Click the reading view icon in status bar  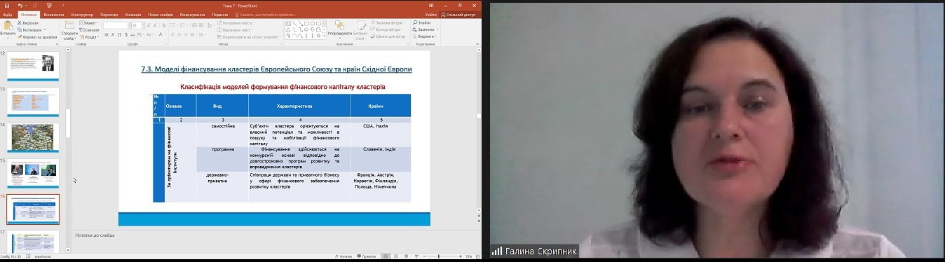click(x=407, y=257)
